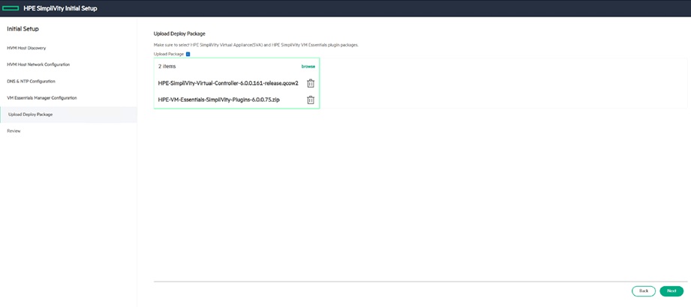
Task: Select DNS & NTP Configuration step
Action: point(31,82)
